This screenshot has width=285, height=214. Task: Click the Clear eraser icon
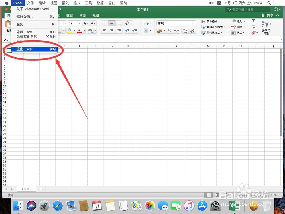pyautogui.click(x=254, y=33)
